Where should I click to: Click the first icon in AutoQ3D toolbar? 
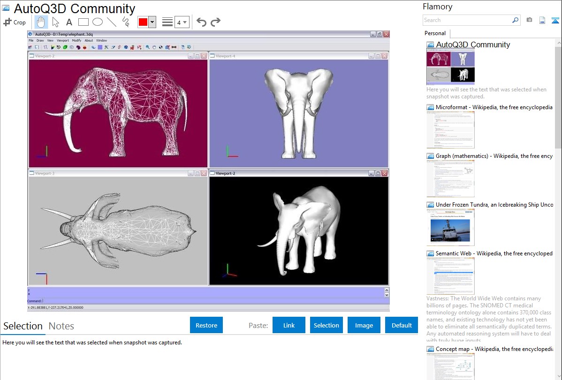click(x=30, y=47)
